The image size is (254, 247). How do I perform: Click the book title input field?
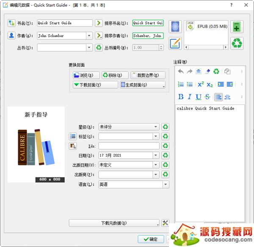(x=65, y=23)
